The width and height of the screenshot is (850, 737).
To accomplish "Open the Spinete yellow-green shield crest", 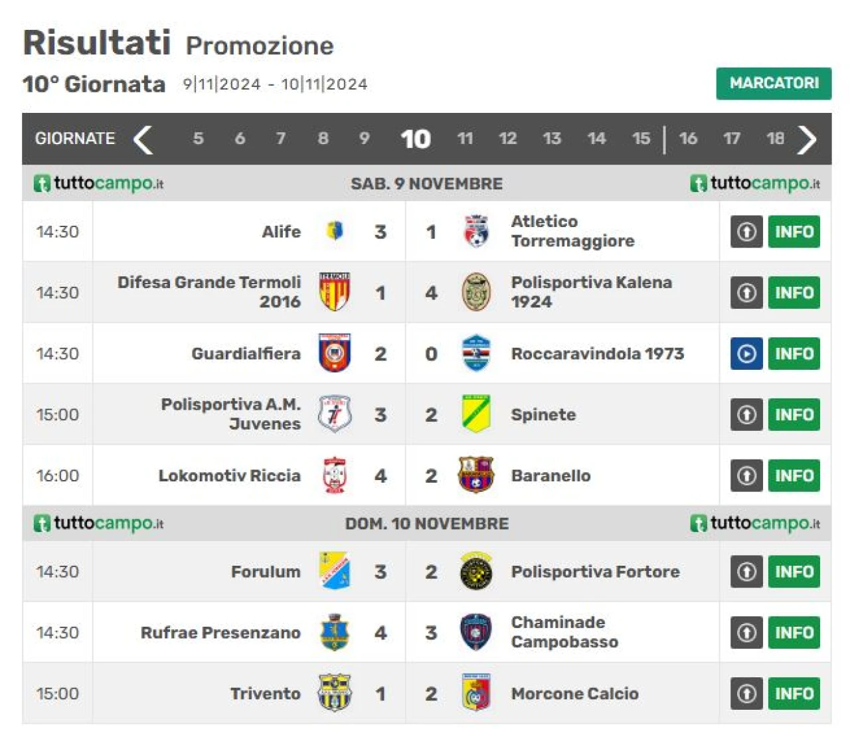I will (x=476, y=414).
